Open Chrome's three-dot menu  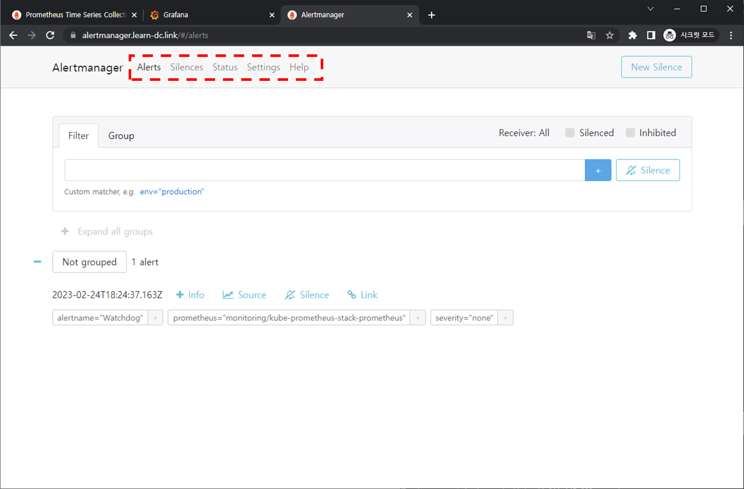pyautogui.click(x=731, y=35)
